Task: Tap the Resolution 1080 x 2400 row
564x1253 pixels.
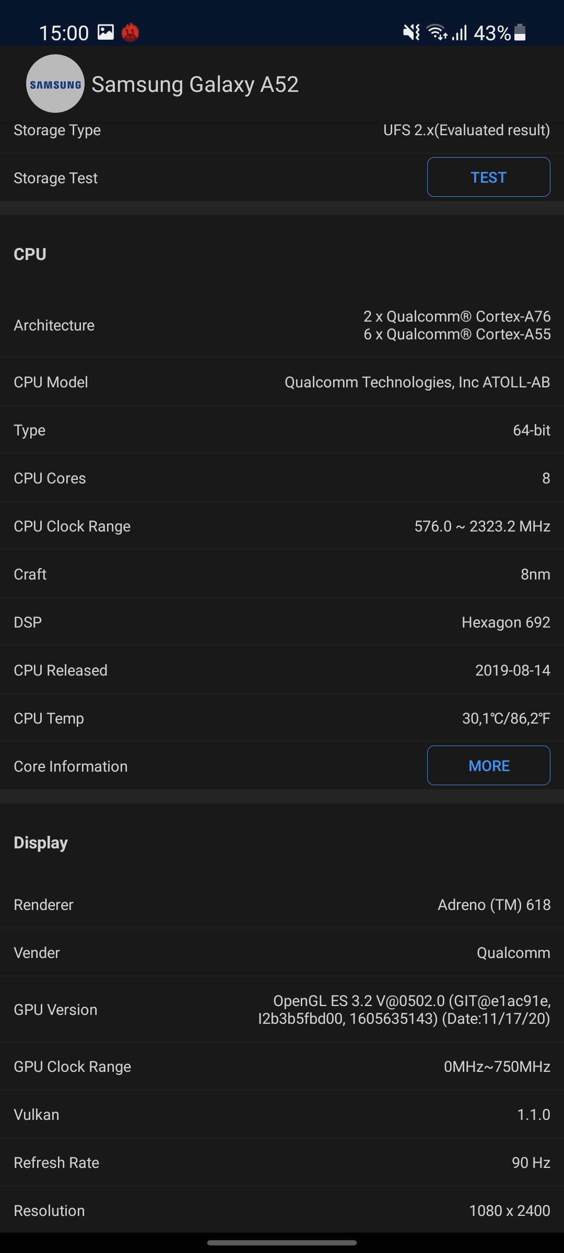Action: pos(282,1211)
